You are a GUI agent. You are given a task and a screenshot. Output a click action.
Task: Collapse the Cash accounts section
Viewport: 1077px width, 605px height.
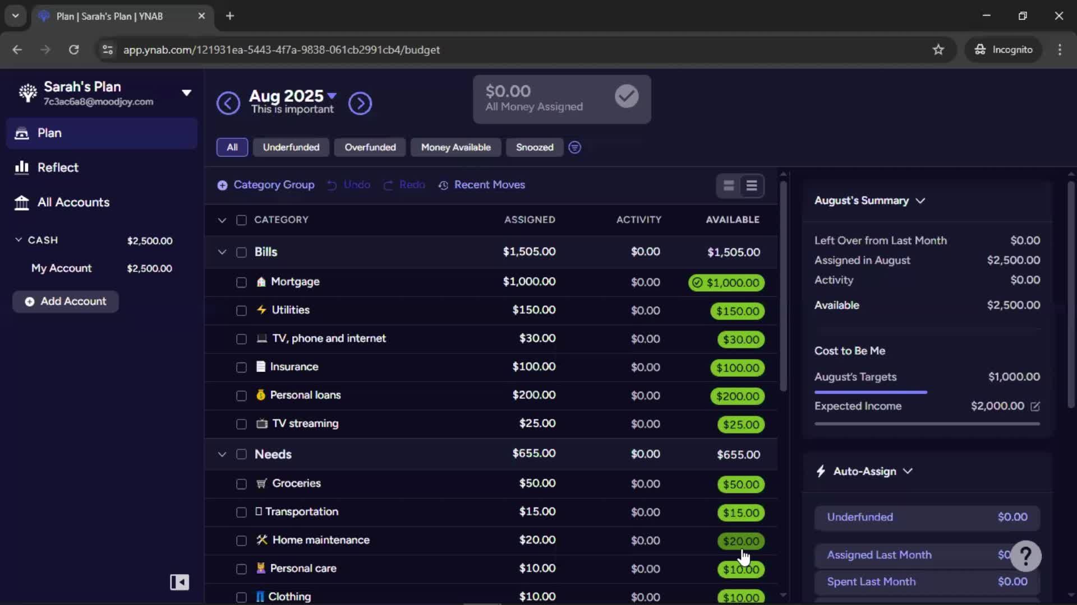(x=19, y=240)
